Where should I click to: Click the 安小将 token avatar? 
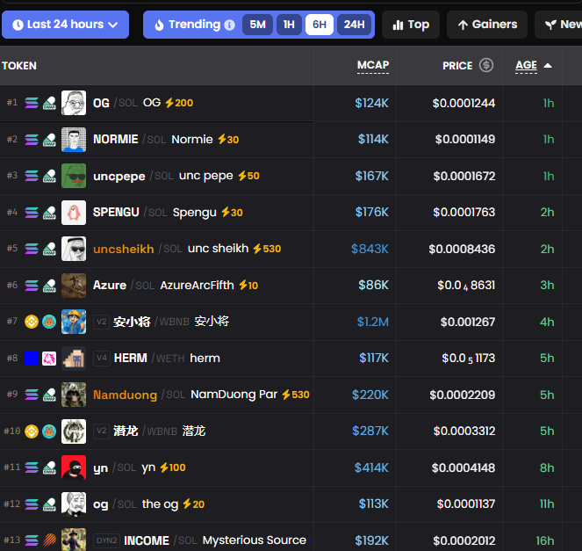pyautogui.click(x=74, y=322)
